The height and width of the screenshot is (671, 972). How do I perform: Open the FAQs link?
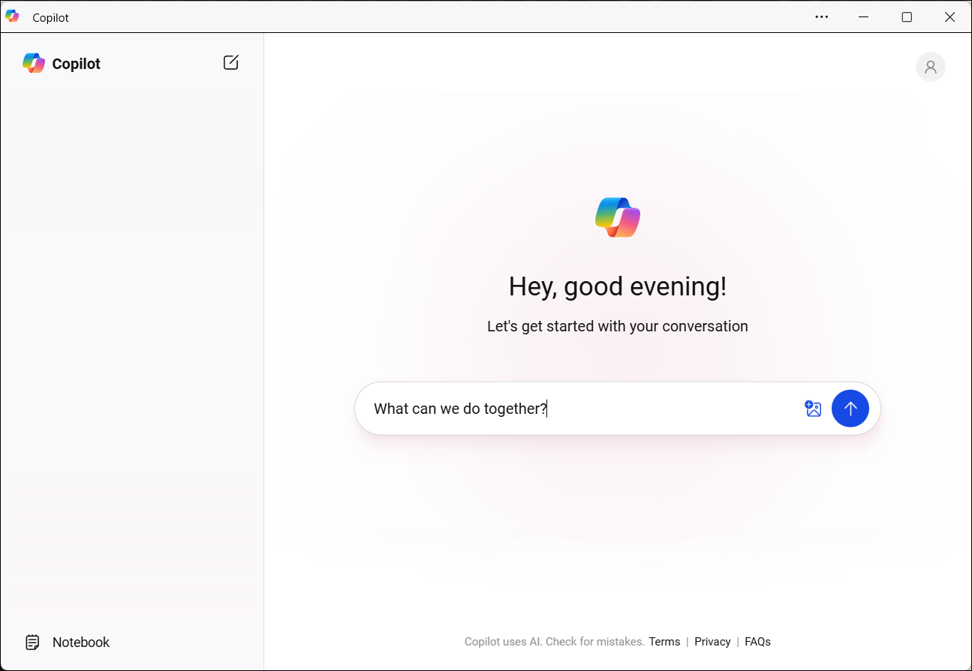[757, 642]
